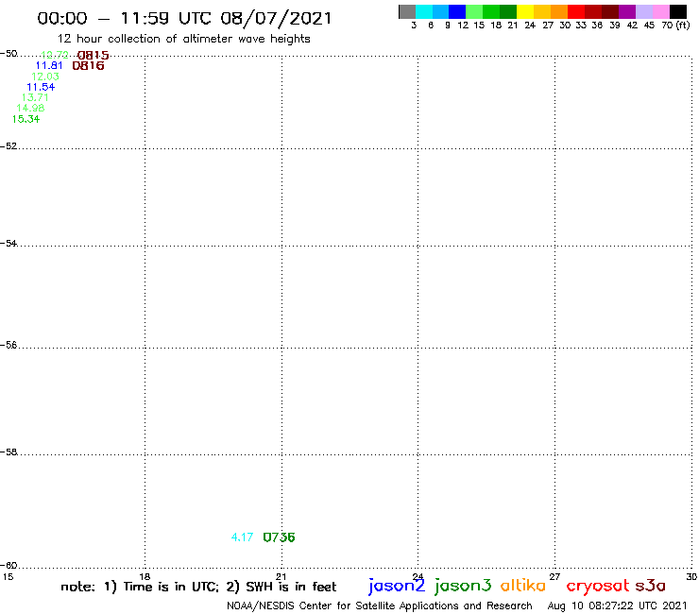This screenshot has height=614, width=699.
Task: Select the cyan wave height 4.17
Action: (242, 537)
